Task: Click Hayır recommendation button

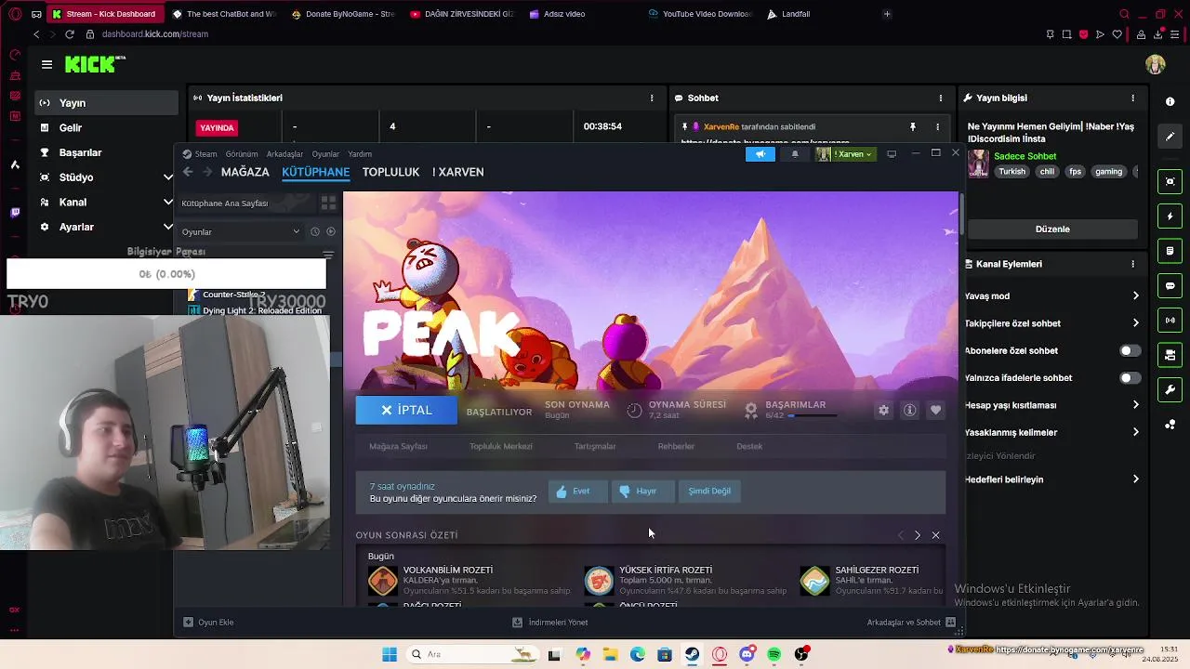Action: (x=642, y=491)
